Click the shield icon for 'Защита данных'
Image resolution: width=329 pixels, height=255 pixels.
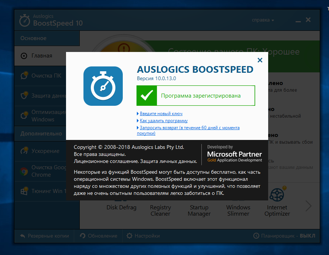point(24,95)
